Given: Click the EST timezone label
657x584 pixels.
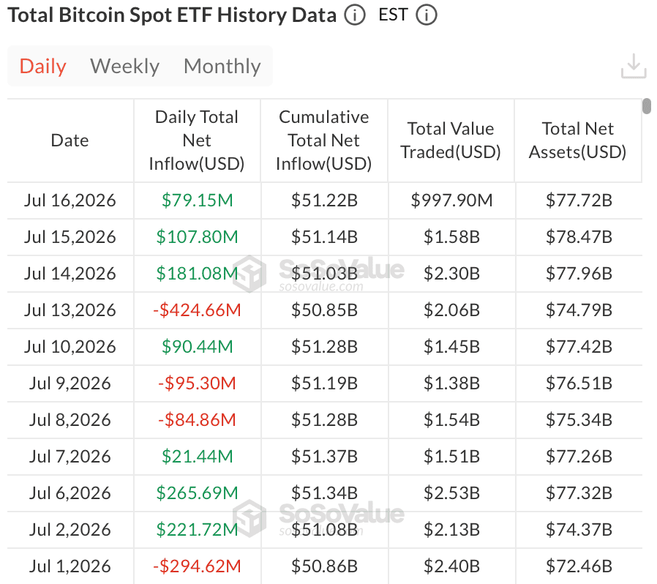Looking at the screenshot, I should pyautogui.click(x=393, y=15).
